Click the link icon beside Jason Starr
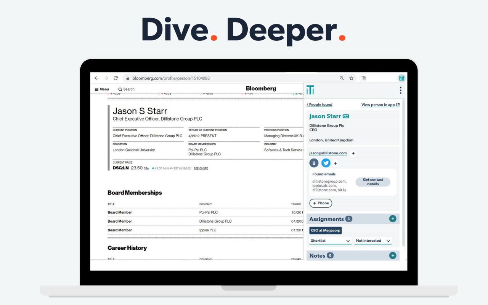Viewport: 488px width, 305px height. (x=346, y=116)
